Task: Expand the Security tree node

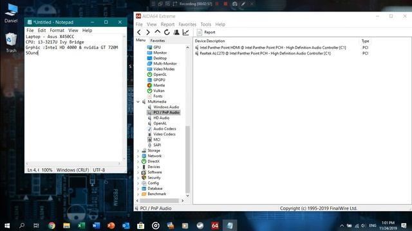Action: (138, 178)
